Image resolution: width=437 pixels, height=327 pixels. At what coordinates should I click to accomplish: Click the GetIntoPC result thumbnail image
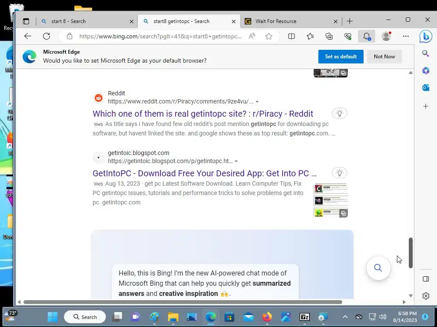click(331, 200)
